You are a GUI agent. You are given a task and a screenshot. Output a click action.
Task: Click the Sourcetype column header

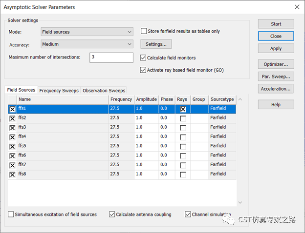[222, 99]
